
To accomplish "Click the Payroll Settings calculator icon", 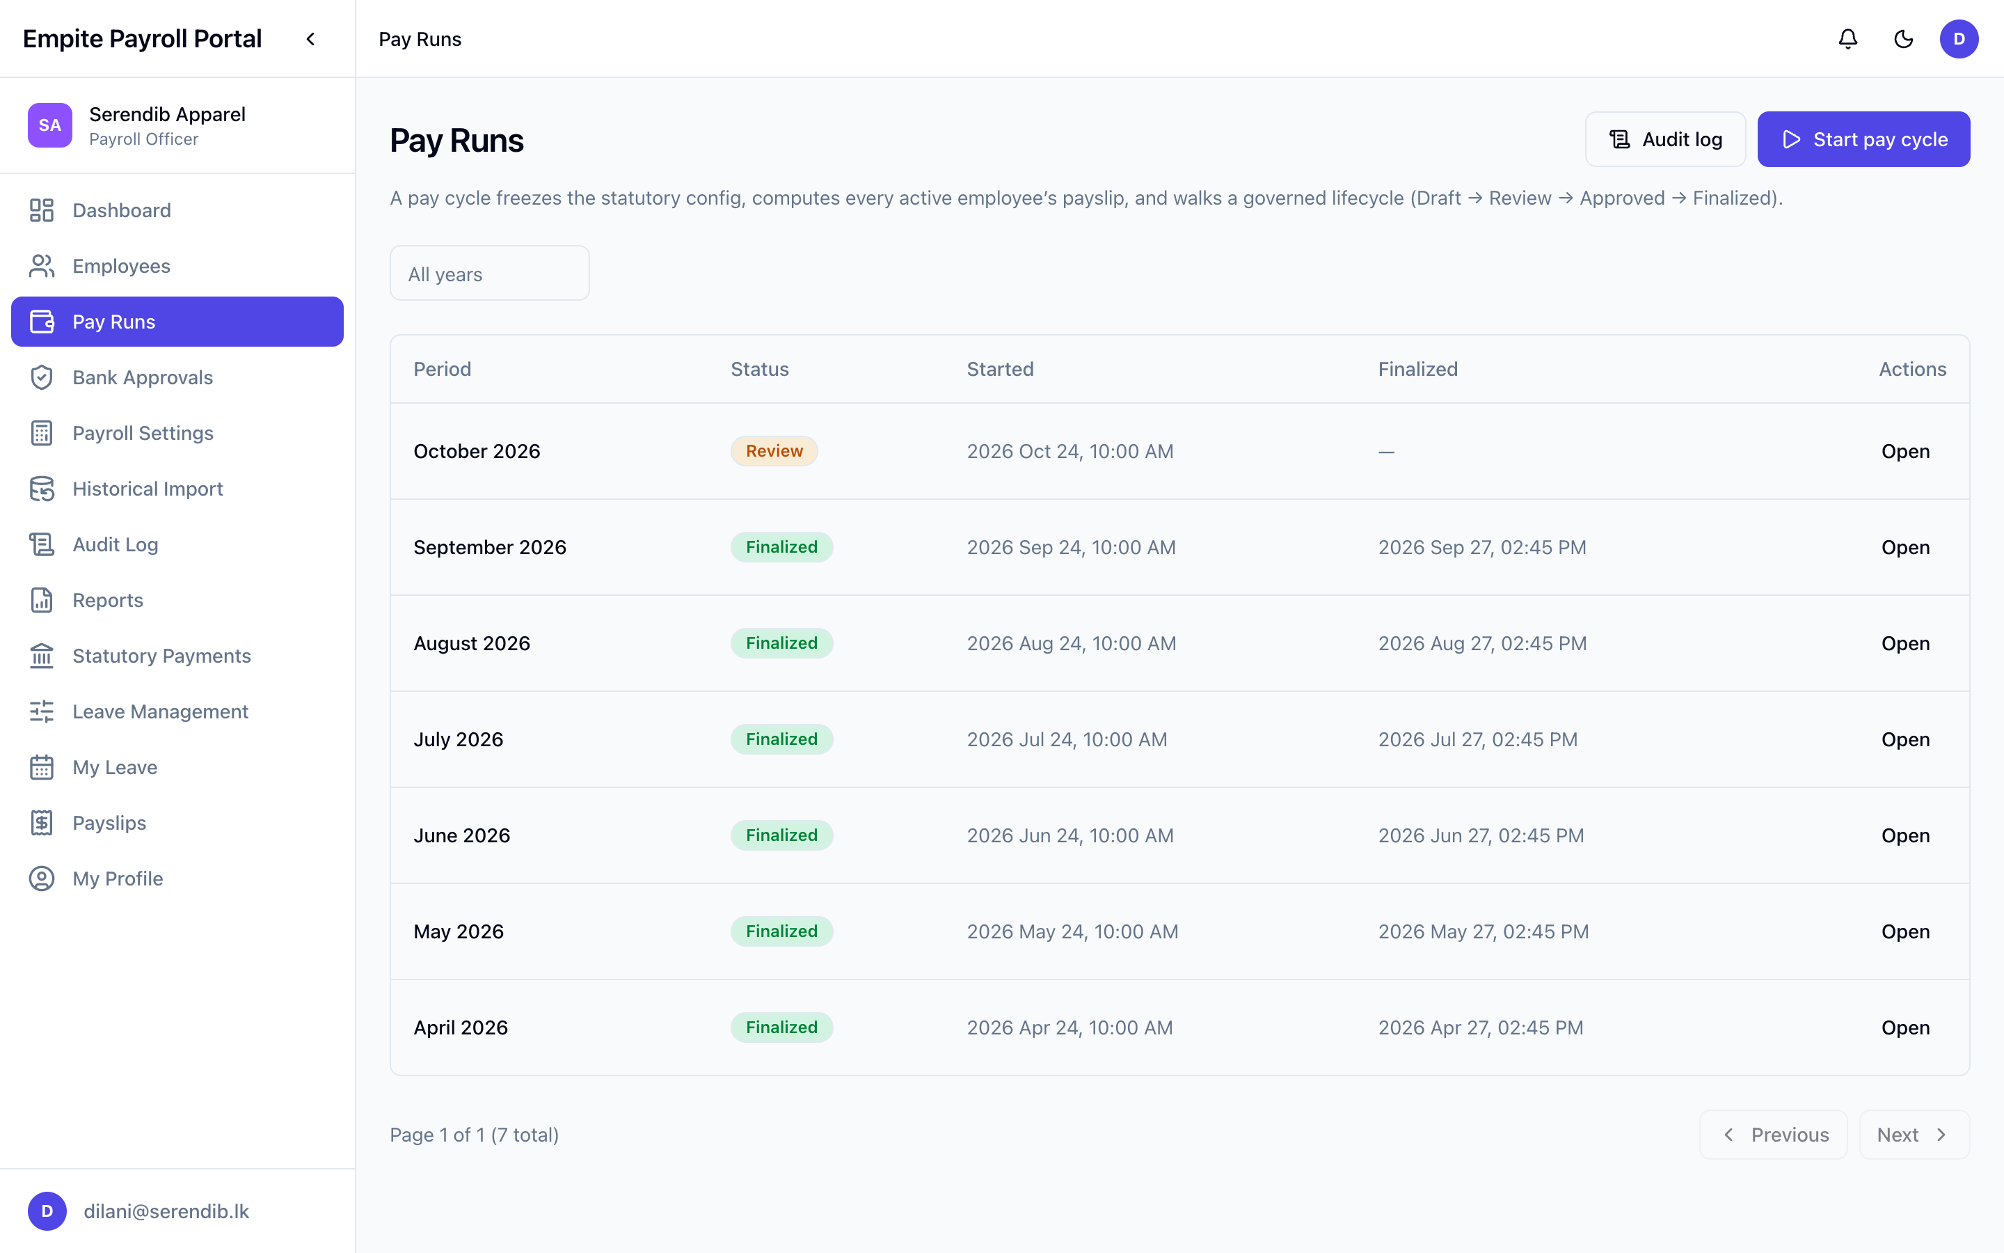I will click(x=42, y=432).
